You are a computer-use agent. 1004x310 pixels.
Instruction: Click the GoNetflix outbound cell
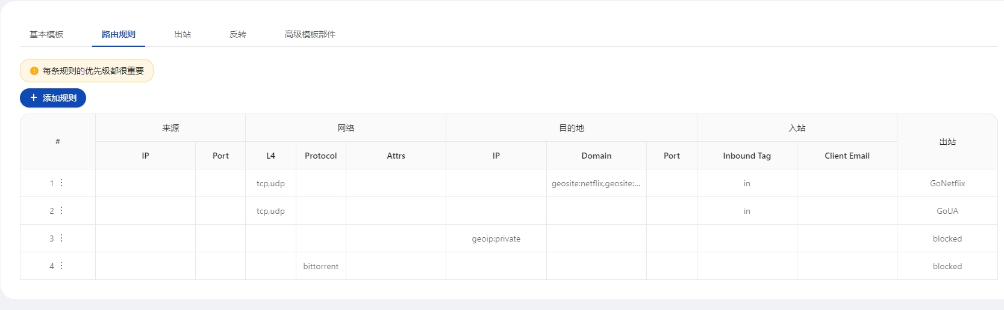pyautogui.click(x=947, y=183)
